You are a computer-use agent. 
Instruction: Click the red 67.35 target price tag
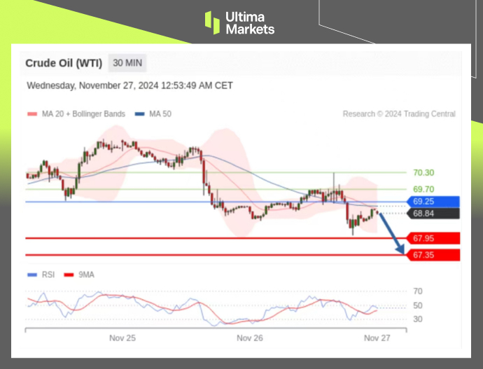[433, 255]
